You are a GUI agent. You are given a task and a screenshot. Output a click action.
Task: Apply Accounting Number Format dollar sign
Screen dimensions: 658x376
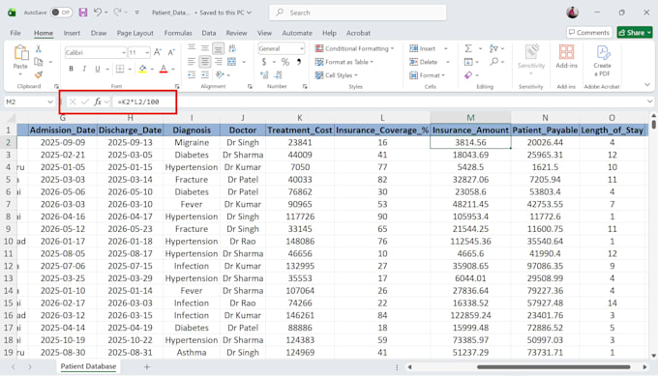coord(264,62)
